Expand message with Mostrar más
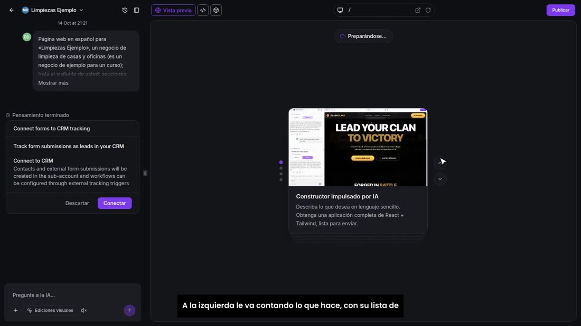 point(53,83)
